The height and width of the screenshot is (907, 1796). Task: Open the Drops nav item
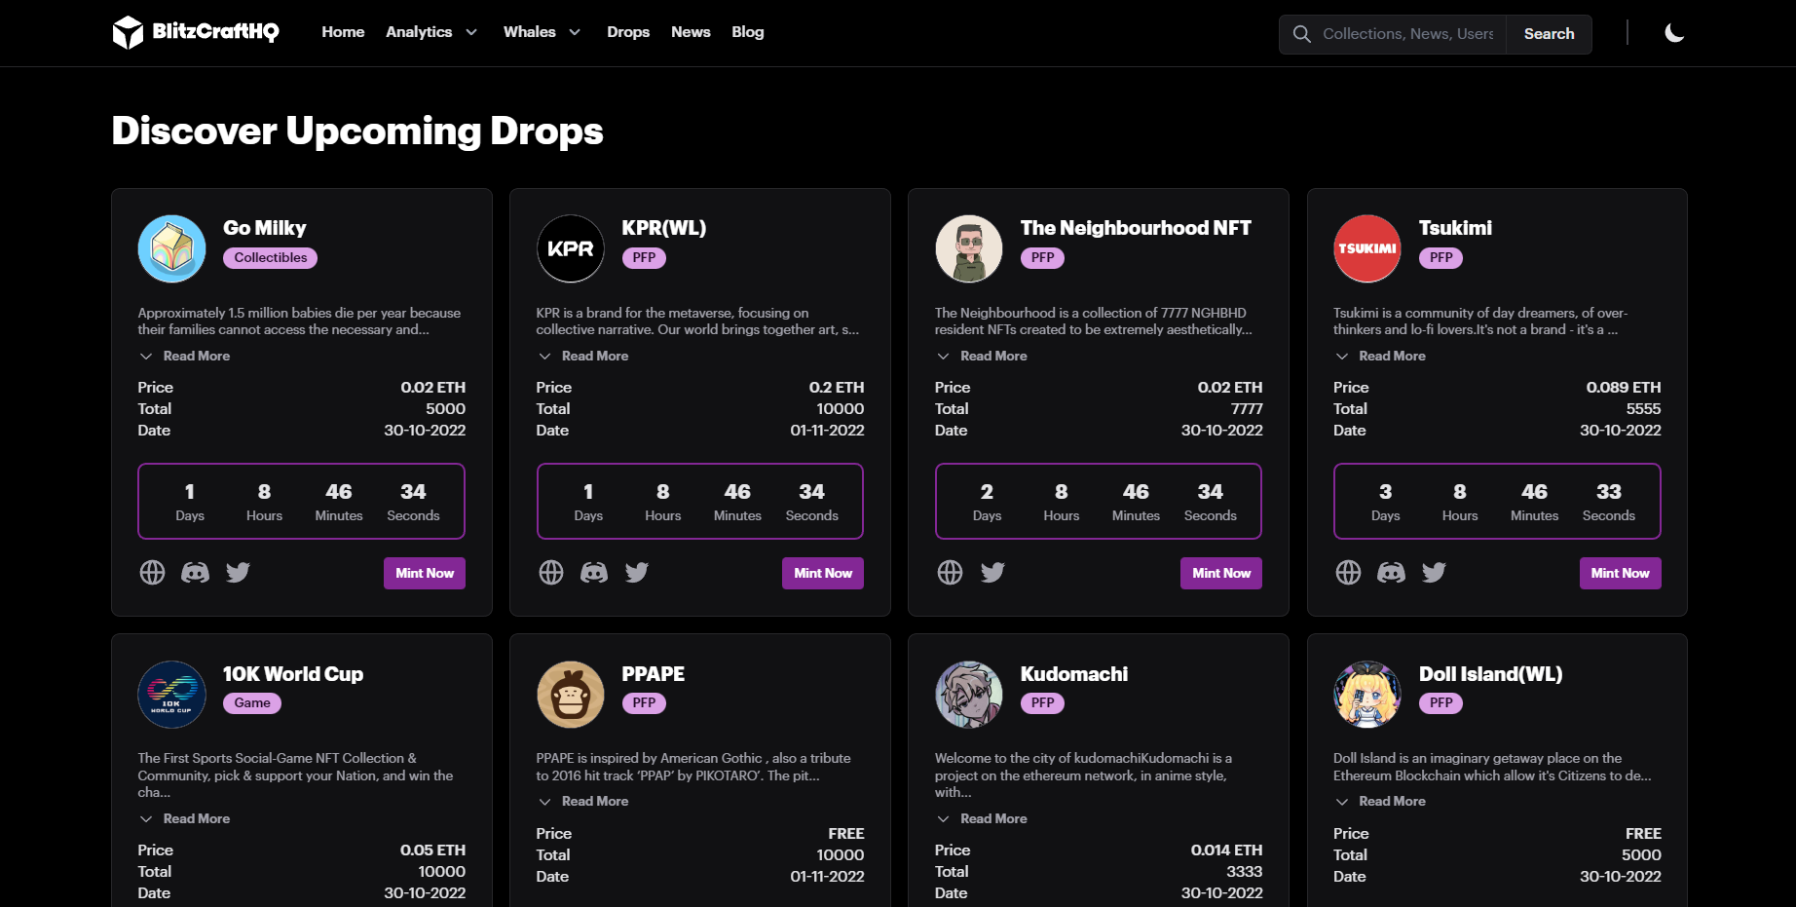coord(628,32)
